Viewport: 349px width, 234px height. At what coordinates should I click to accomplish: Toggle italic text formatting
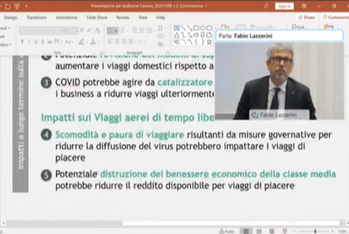coord(29,42)
